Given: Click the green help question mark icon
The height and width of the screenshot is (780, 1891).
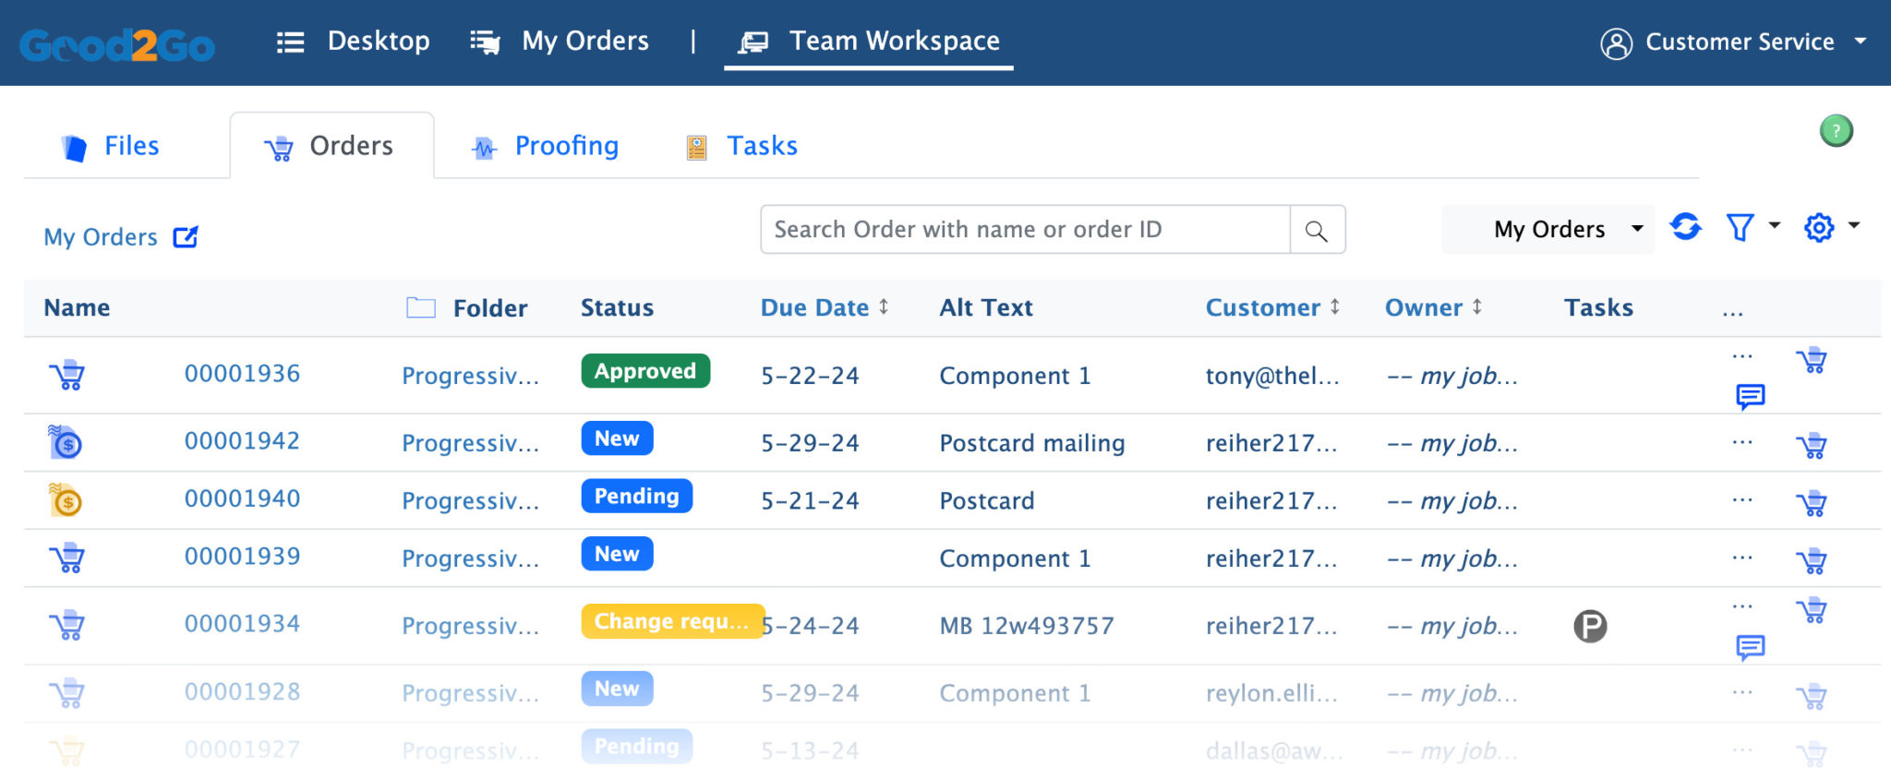Looking at the screenshot, I should pos(1836,131).
